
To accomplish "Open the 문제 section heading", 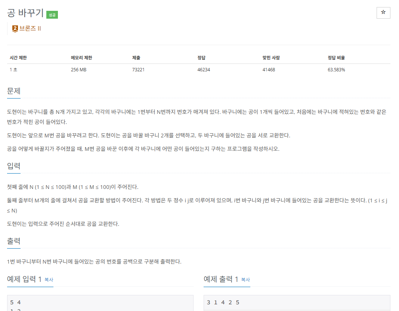I will point(13,91).
